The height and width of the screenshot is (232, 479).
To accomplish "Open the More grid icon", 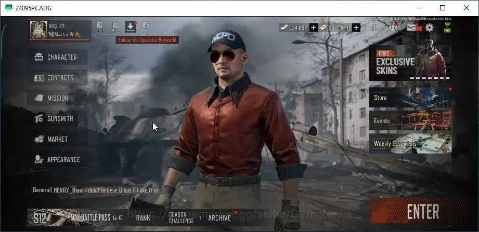I will (x=115, y=27).
